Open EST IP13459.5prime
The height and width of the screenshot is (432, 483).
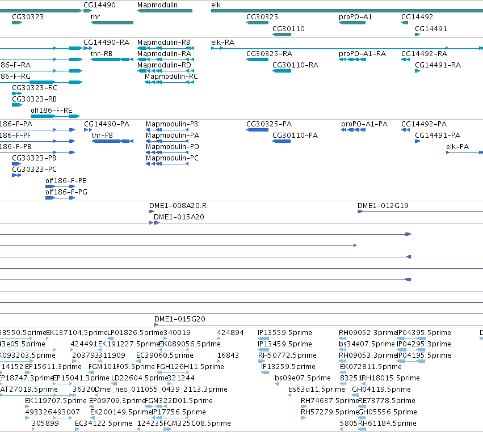[285, 344]
